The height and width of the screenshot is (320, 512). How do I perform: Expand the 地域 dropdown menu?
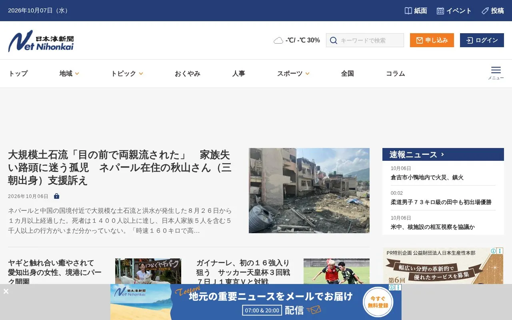(69, 74)
